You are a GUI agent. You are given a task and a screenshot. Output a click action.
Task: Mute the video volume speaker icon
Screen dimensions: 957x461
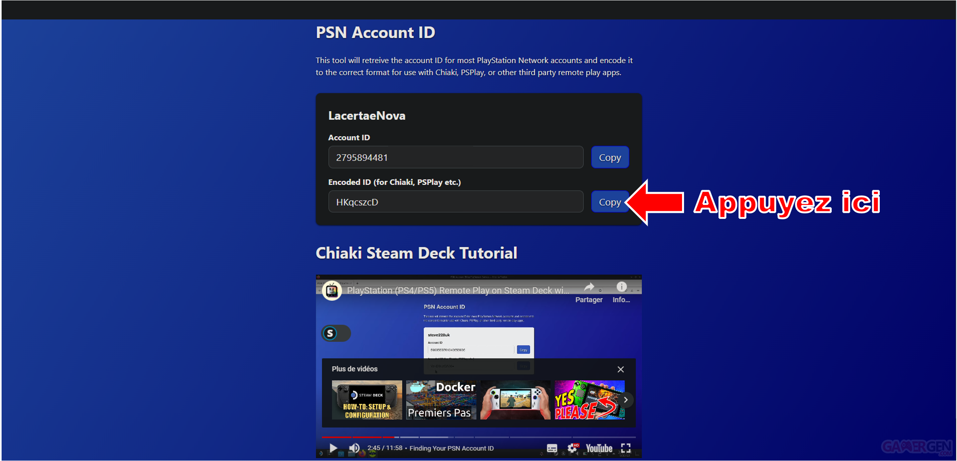click(x=354, y=448)
